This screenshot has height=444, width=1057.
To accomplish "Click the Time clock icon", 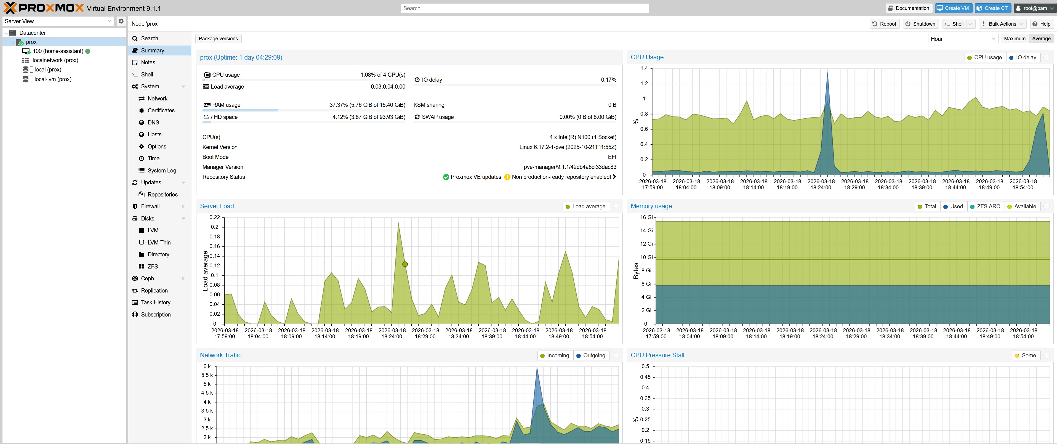I will pos(142,158).
